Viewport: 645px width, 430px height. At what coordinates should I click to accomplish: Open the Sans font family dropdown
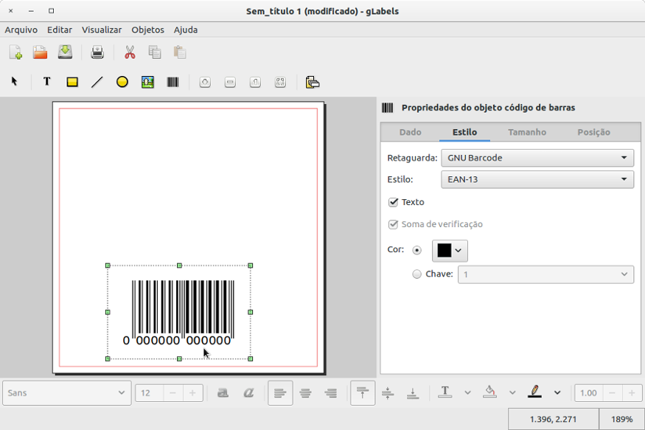tap(66, 393)
